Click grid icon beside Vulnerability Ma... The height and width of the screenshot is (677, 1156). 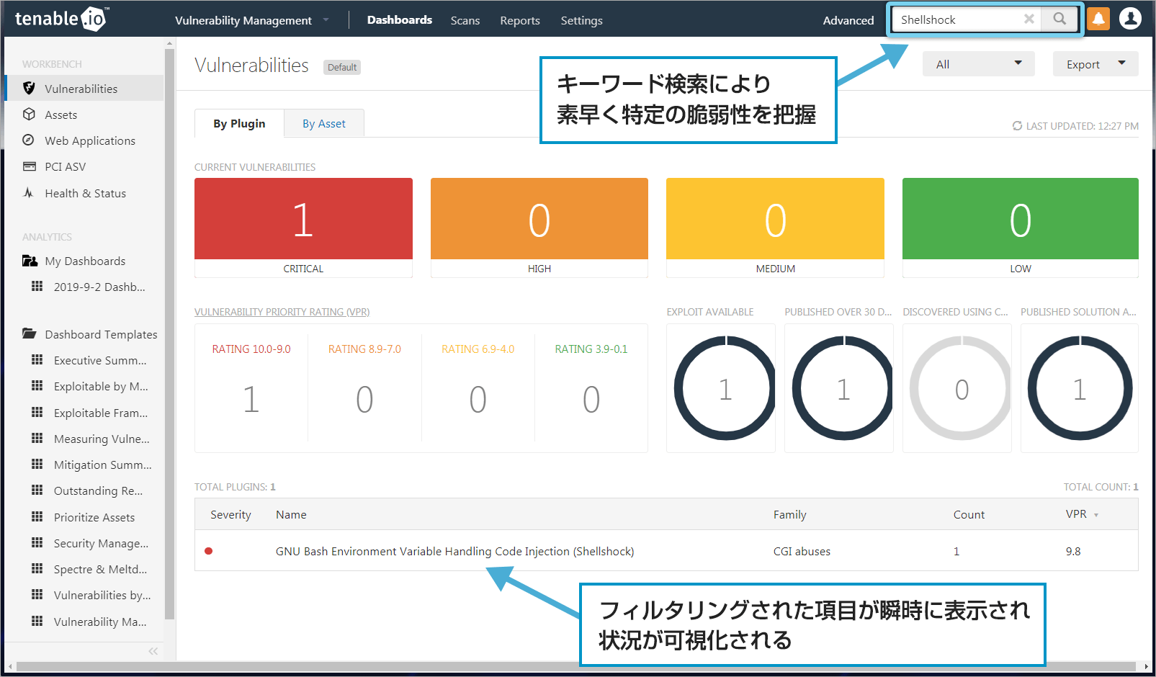tap(37, 621)
